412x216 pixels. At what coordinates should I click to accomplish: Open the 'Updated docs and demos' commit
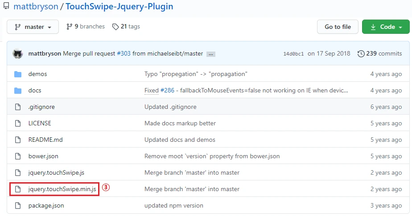pyautogui.click(x=180, y=140)
